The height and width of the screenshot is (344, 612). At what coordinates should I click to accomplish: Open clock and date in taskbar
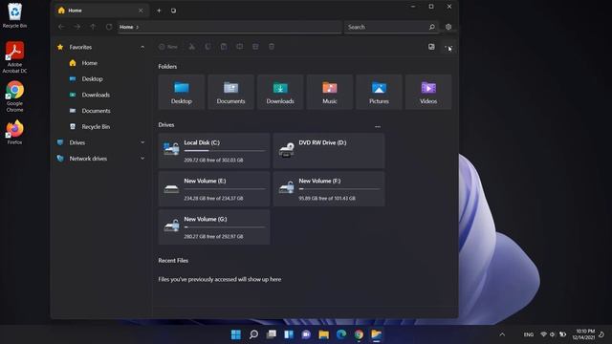click(584, 334)
